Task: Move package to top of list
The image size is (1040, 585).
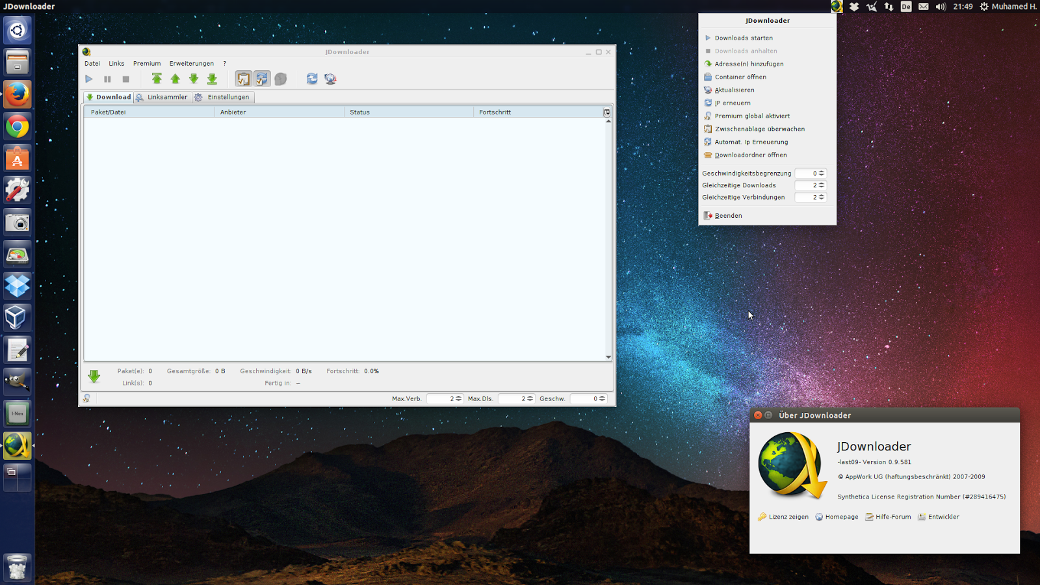Action: [x=157, y=79]
